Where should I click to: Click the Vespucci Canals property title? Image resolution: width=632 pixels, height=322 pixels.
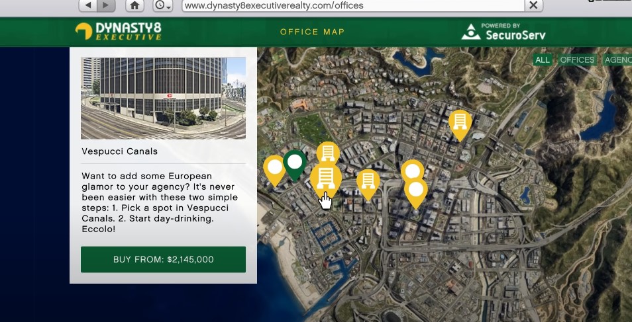click(x=120, y=151)
